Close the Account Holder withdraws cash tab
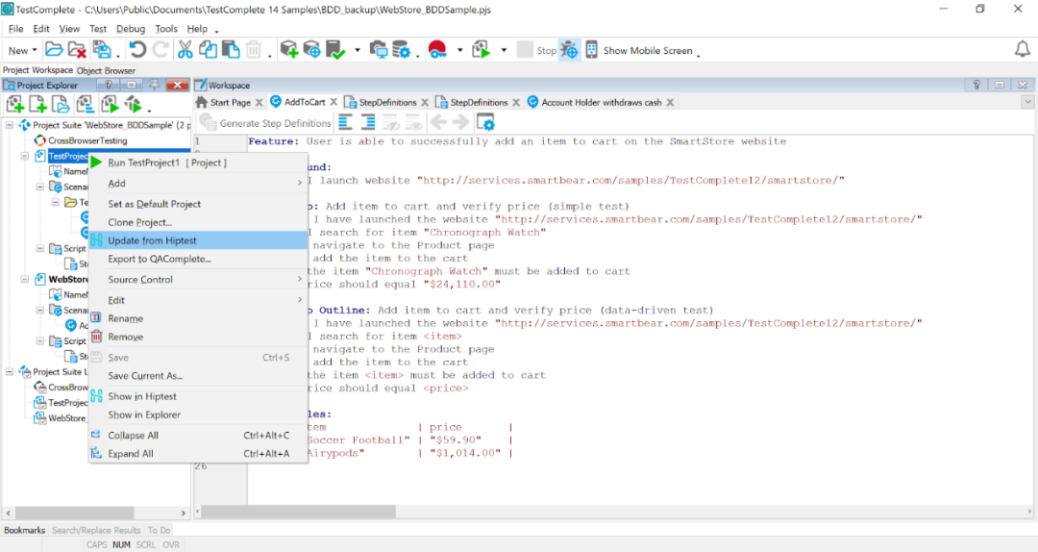This screenshot has width=1038, height=552. pos(671,102)
